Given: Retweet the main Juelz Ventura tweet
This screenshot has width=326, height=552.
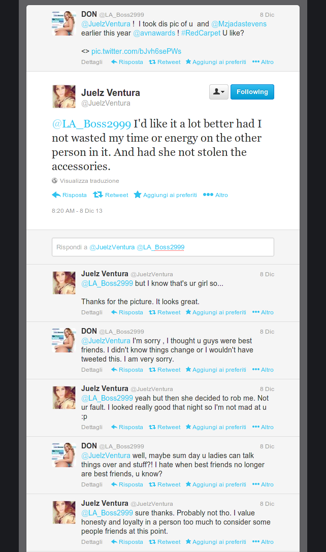Looking at the screenshot, I should point(111,195).
